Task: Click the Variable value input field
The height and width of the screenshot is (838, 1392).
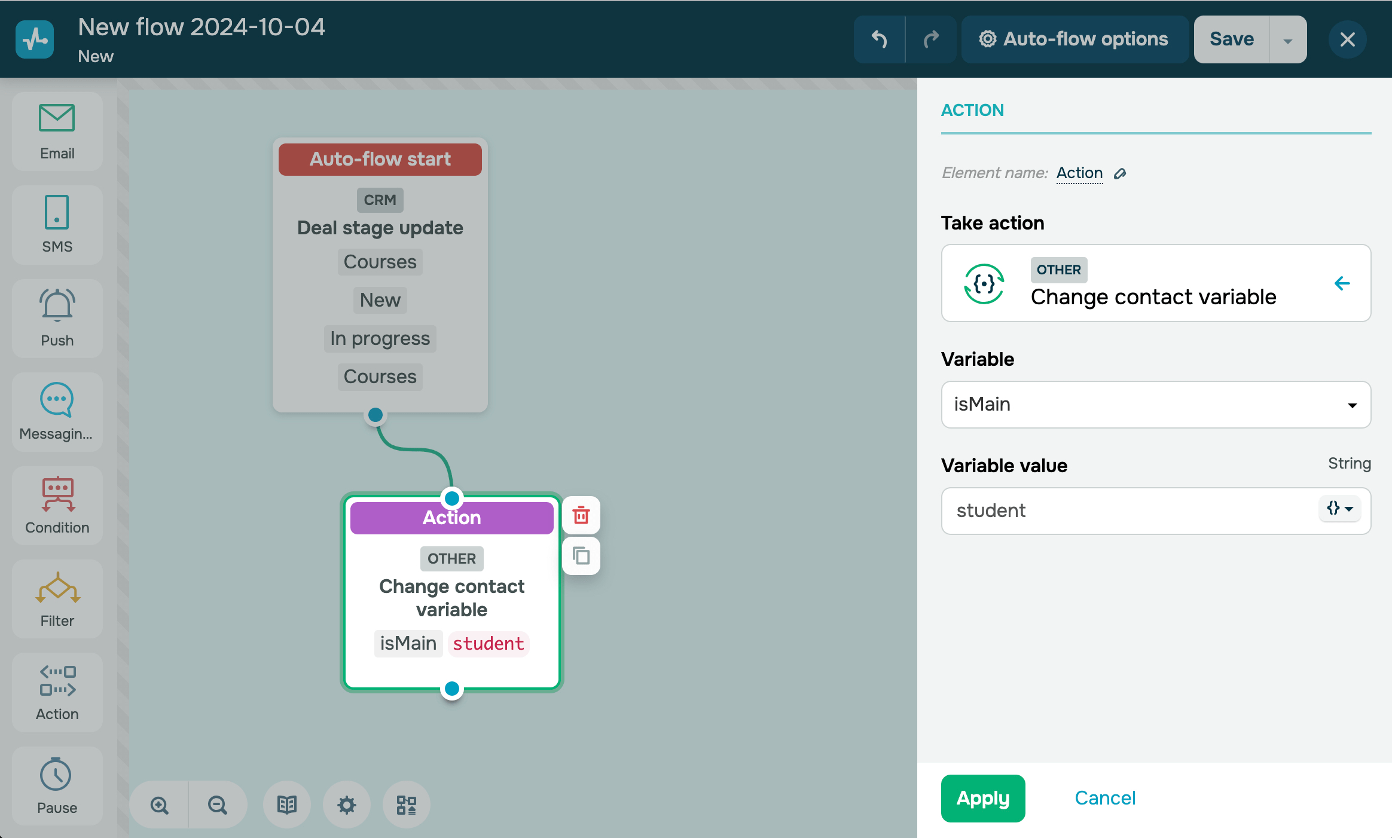Action: [x=1124, y=510]
